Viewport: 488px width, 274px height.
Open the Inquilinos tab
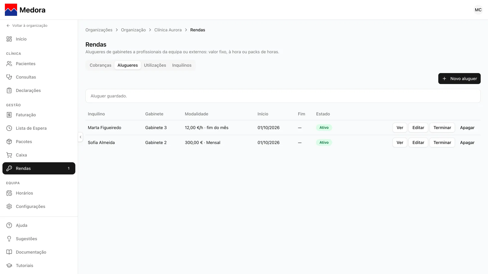point(182,65)
